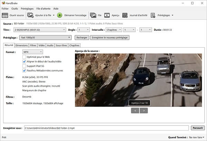Image resolution: width=207 pixels, height=141 pixels.
Task: Open the Format MP4 dropdown
Action: [33, 52]
